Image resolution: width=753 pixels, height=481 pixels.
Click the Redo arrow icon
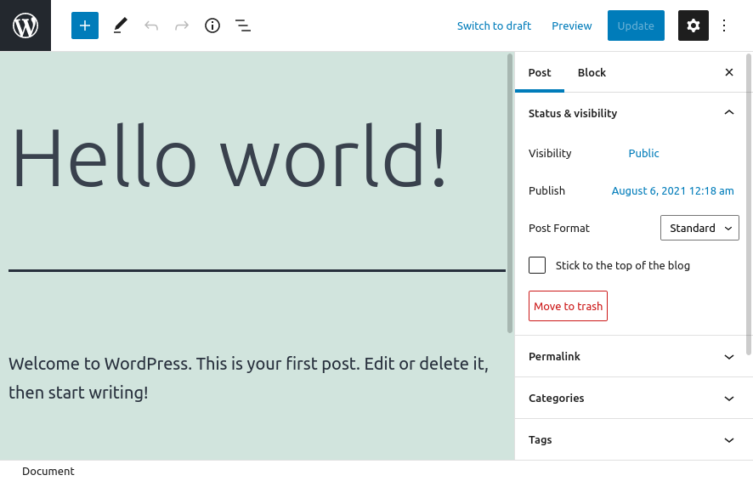pos(182,25)
